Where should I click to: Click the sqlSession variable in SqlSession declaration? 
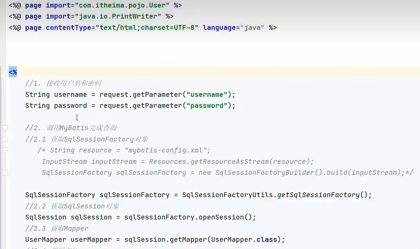click(91, 217)
